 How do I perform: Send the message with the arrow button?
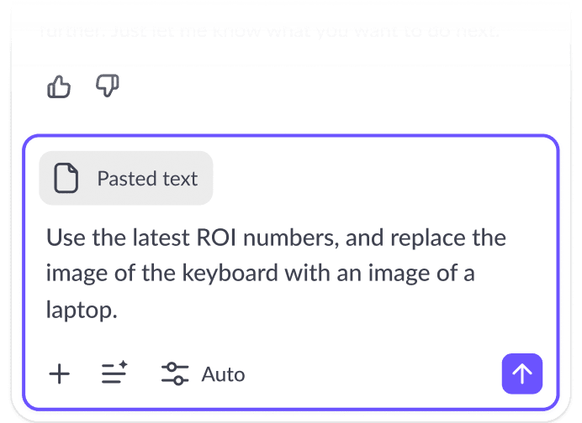pos(522,373)
